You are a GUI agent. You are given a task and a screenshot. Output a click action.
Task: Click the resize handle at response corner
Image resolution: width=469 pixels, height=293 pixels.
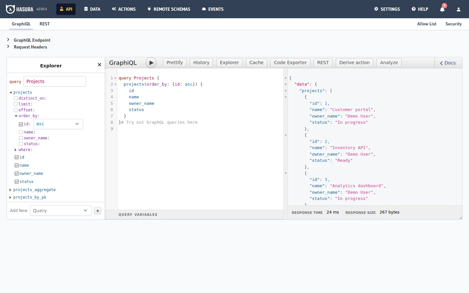coord(461,218)
